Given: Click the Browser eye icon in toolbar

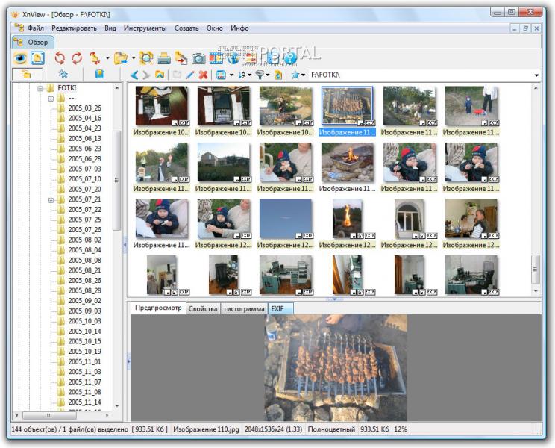Looking at the screenshot, I should point(20,57).
